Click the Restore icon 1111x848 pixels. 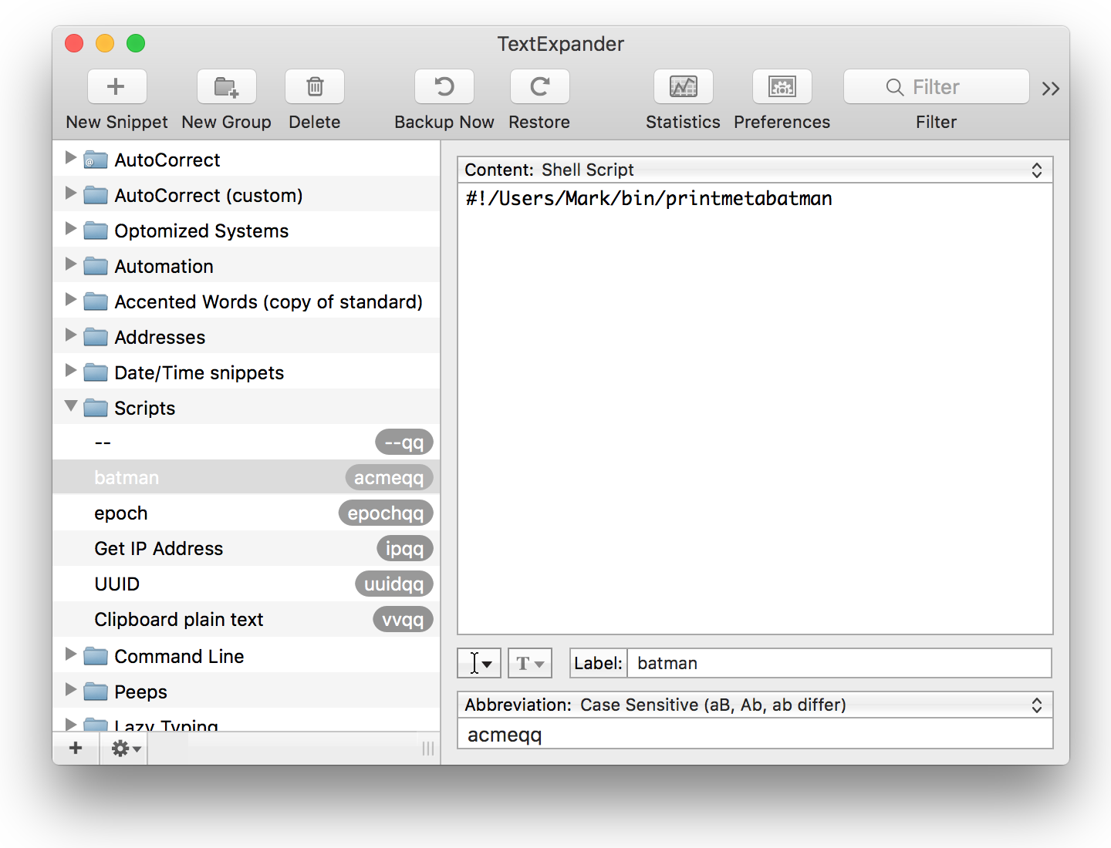point(539,86)
